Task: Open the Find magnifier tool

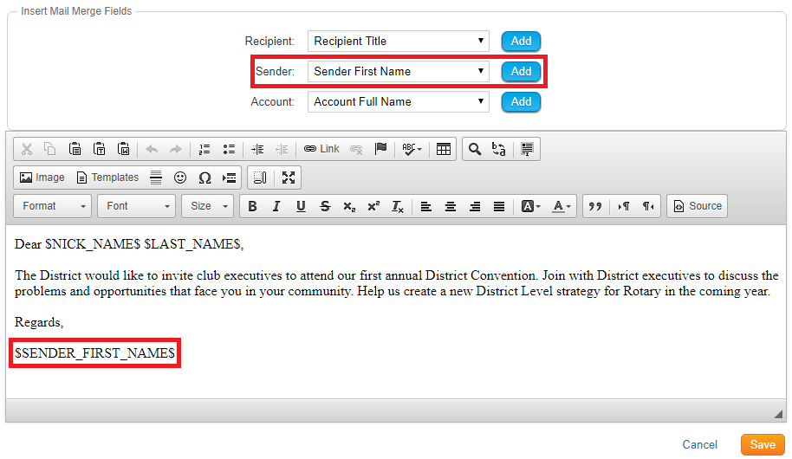Action: [x=474, y=149]
